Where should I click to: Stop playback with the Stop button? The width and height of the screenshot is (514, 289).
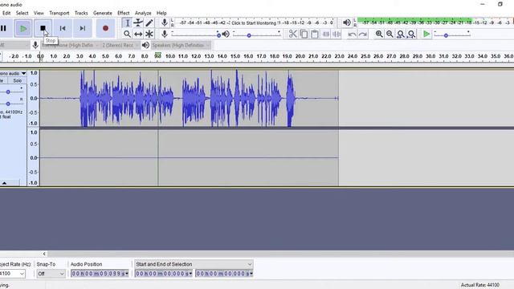[x=43, y=28]
